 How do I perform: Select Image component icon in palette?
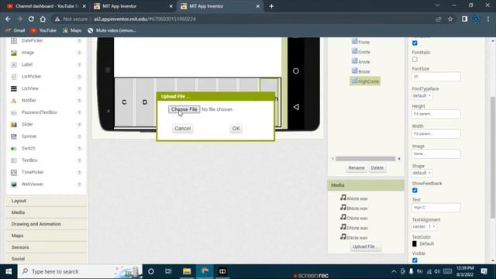(x=14, y=53)
